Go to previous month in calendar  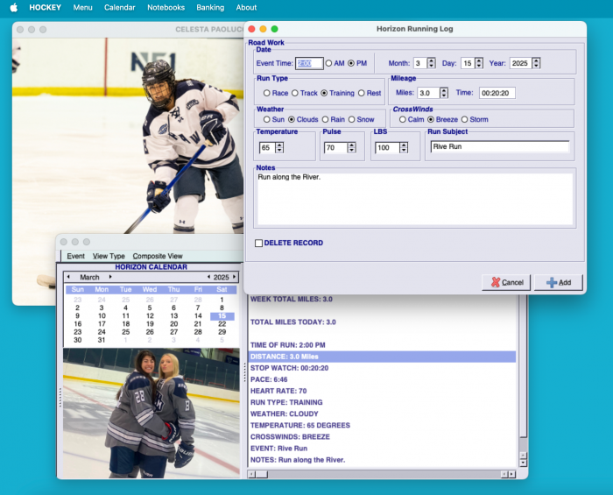coord(68,277)
